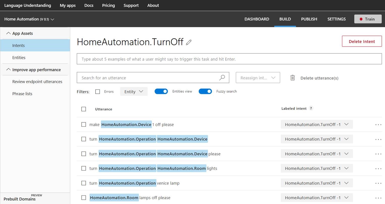This screenshot has width=385, height=204.
Task: Open the SETTINGS tab
Action: [336, 19]
